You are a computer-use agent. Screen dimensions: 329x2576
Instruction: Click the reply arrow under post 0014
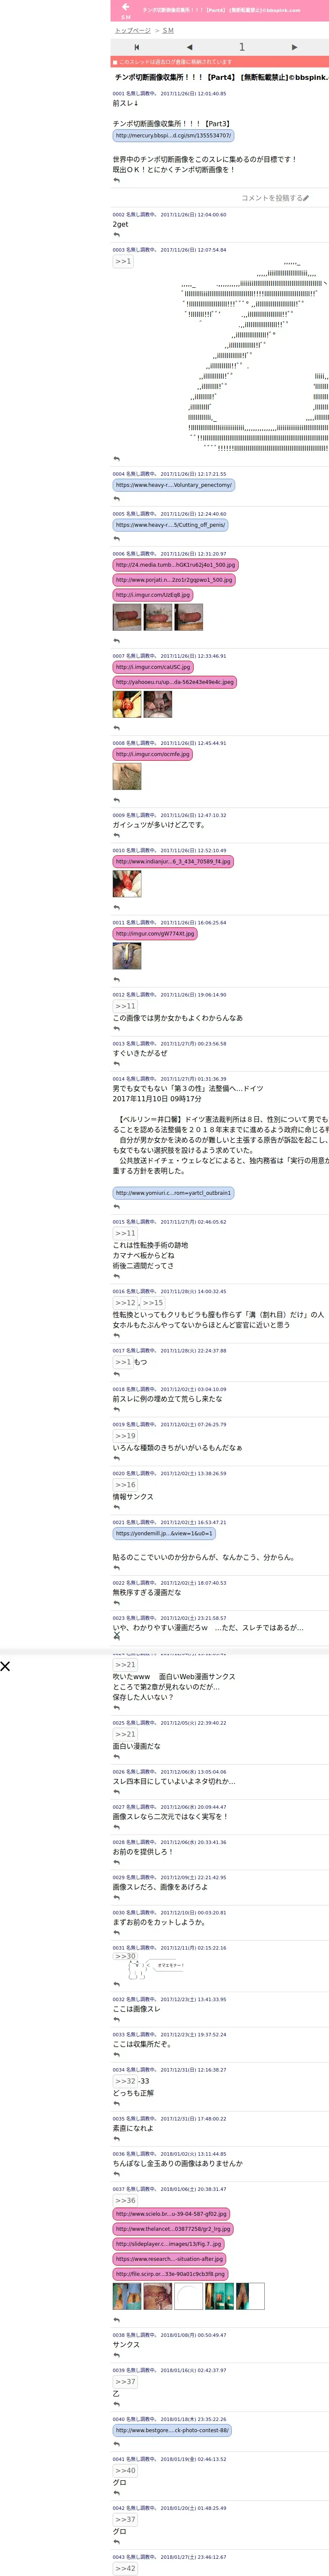[117, 1207]
